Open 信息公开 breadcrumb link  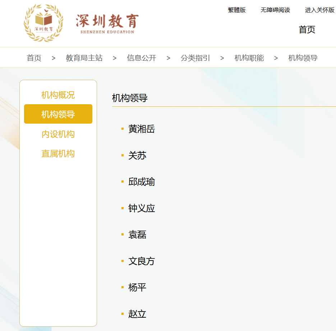tap(142, 58)
